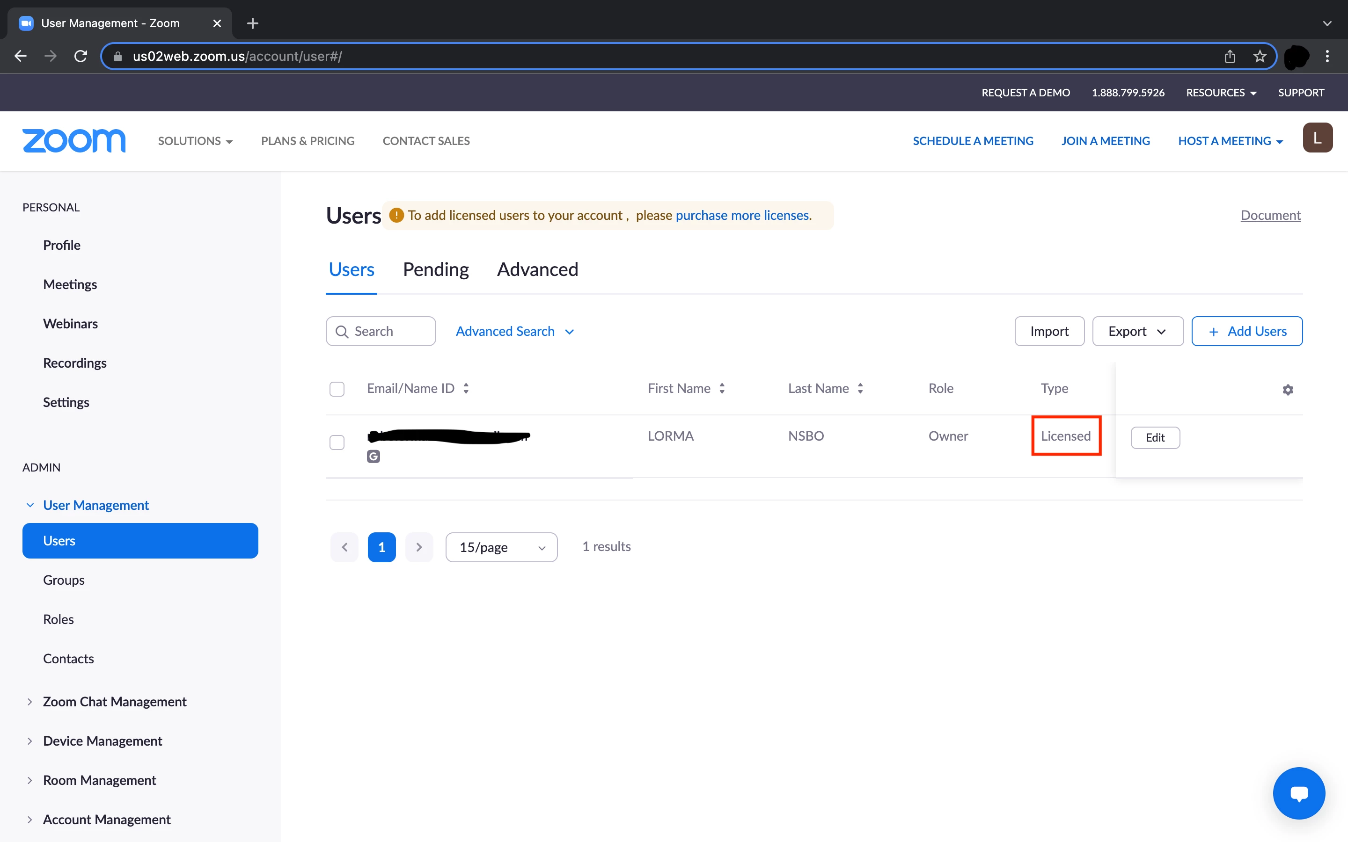This screenshot has width=1348, height=842.
Task: Open the chat support bubble
Action: [1298, 792]
